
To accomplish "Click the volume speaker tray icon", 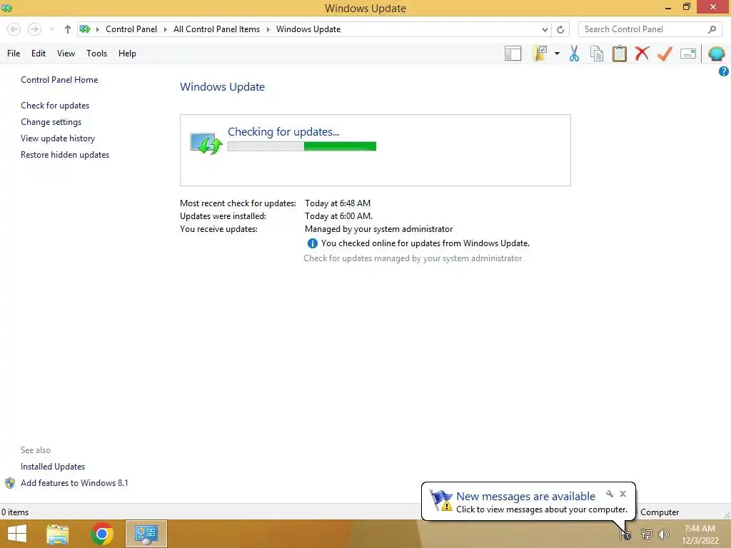I will tap(664, 534).
